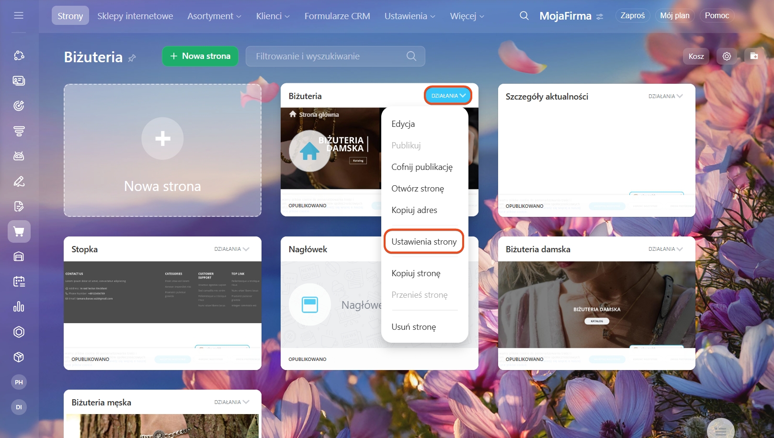
Task: Pin the Biżuteria site title
Action: 132,58
